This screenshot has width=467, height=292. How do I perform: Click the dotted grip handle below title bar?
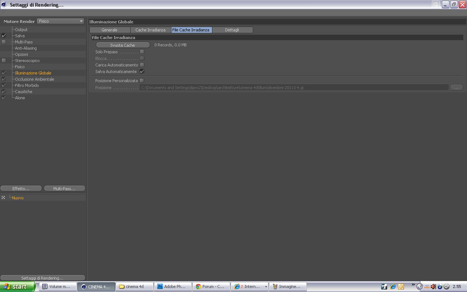pos(4,13)
